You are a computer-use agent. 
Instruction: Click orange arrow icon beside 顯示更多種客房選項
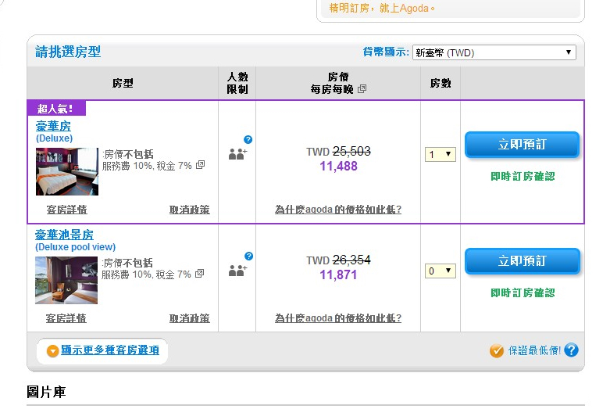pos(52,351)
